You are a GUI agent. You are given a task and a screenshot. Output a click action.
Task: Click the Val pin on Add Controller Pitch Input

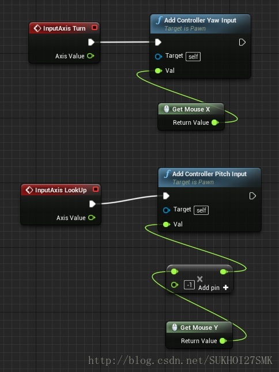pos(167,224)
